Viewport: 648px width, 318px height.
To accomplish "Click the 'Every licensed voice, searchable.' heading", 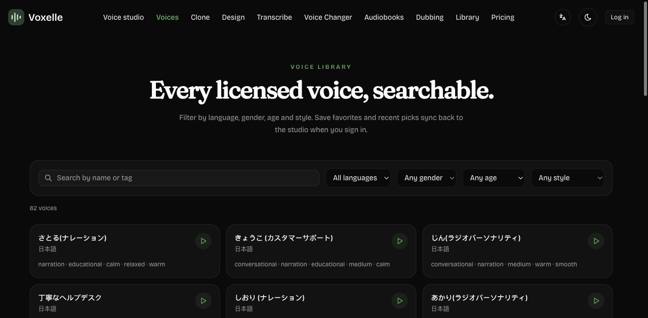I will (321, 91).
